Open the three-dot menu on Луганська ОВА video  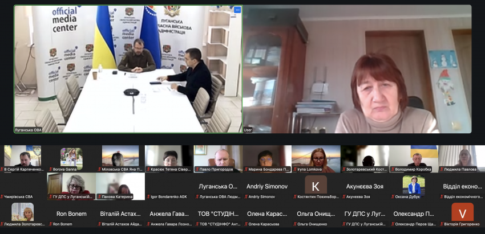coord(237,10)
